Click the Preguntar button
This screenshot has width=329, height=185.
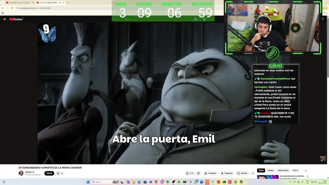click(x=227, y=173)
